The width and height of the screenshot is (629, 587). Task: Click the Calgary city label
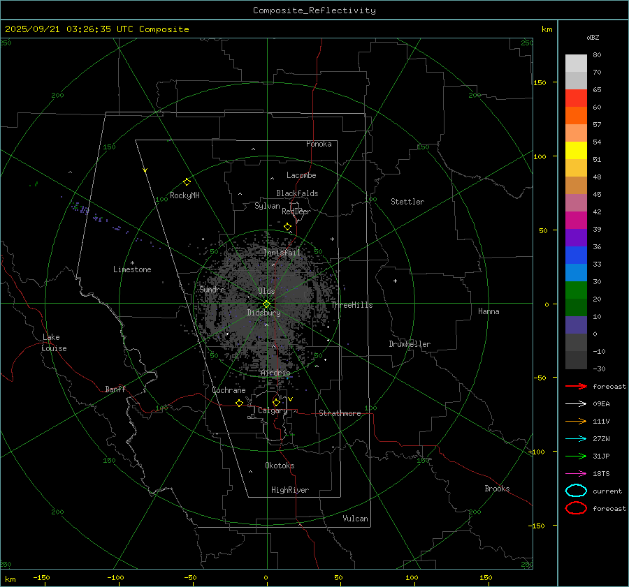tap(272, 411)
